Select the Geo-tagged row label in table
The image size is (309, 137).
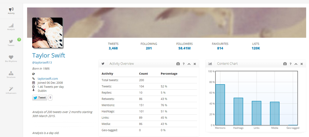click(x=110, y=130)
